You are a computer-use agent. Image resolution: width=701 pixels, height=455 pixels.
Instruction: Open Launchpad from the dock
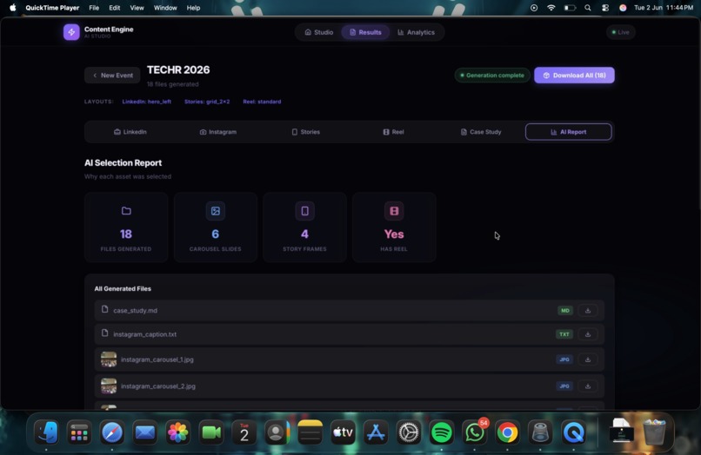pos(79,432)
